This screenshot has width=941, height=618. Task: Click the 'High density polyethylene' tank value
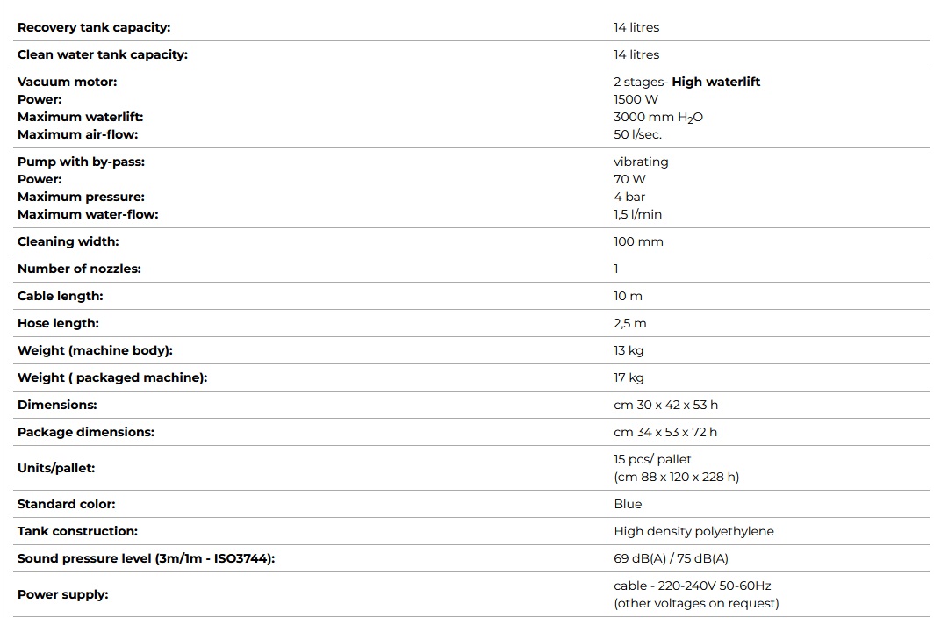693,531
